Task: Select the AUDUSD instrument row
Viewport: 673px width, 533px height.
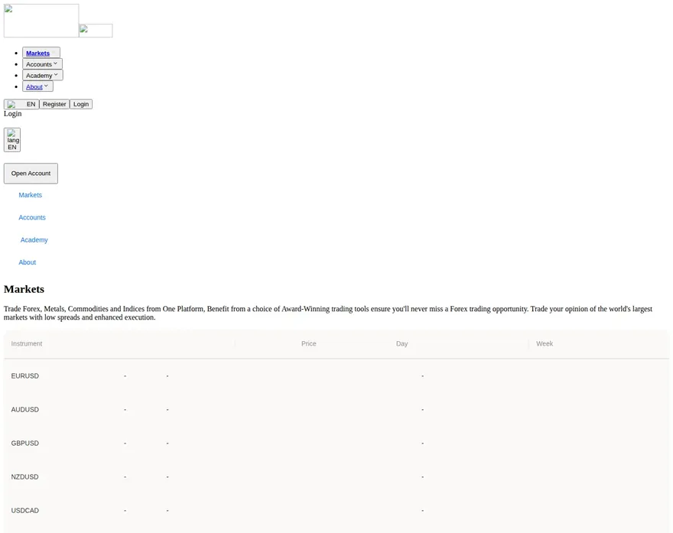Action: (336, 409)
